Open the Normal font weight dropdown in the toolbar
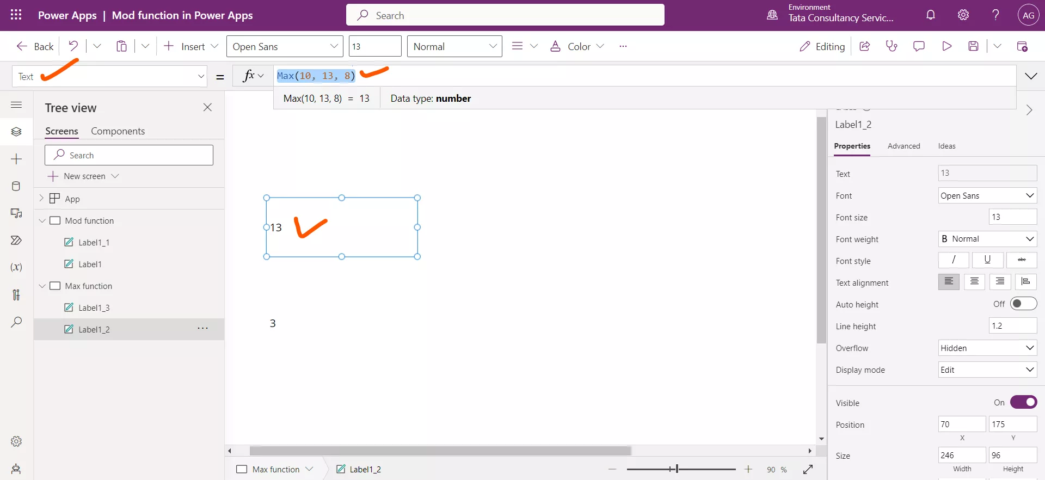 (454, 46)
